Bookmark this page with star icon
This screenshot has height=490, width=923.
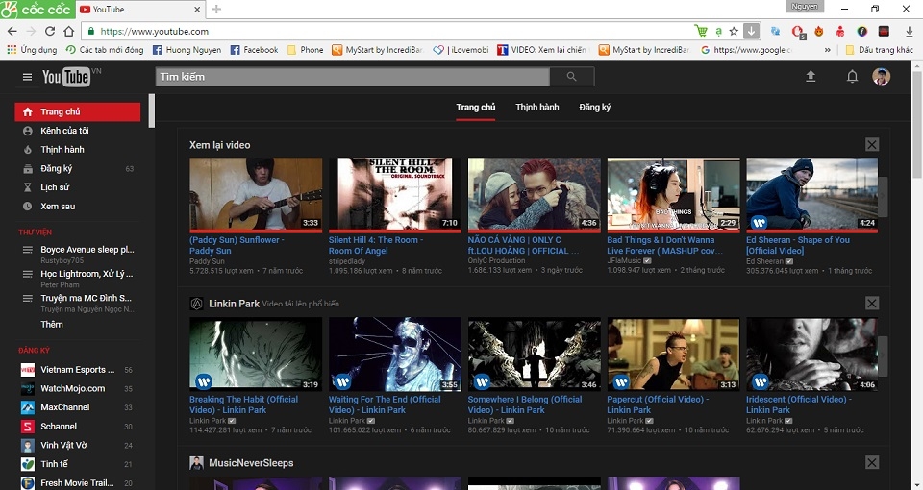click(x=734, y=31)
